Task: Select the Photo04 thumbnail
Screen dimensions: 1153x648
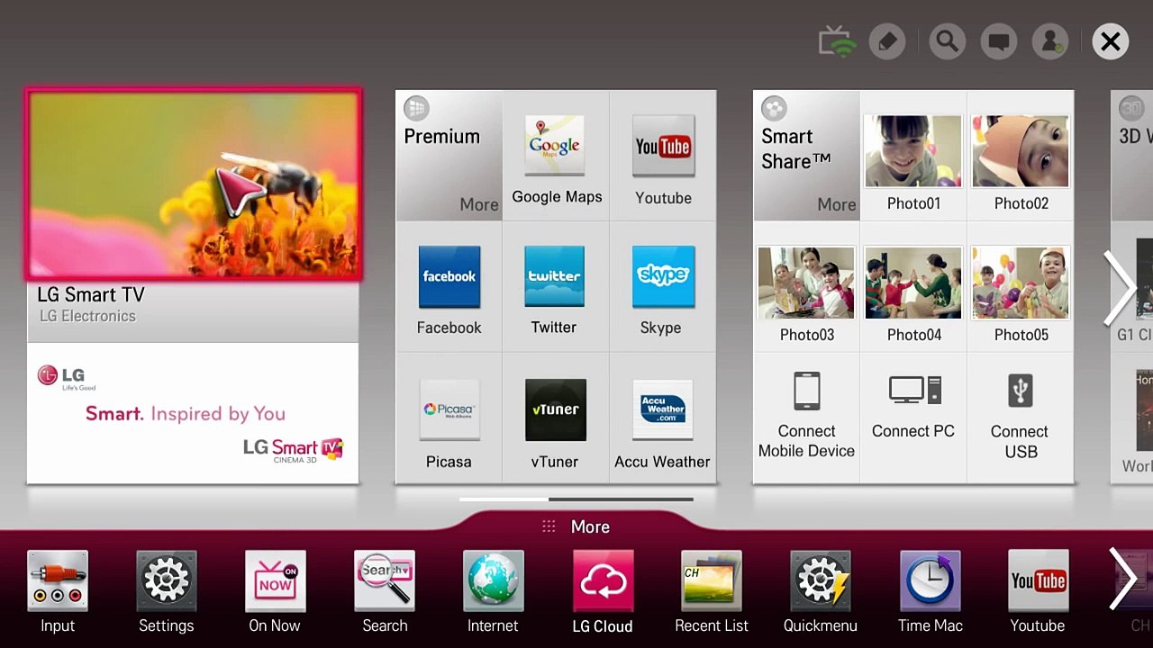Action: click(x=913, y=283)
